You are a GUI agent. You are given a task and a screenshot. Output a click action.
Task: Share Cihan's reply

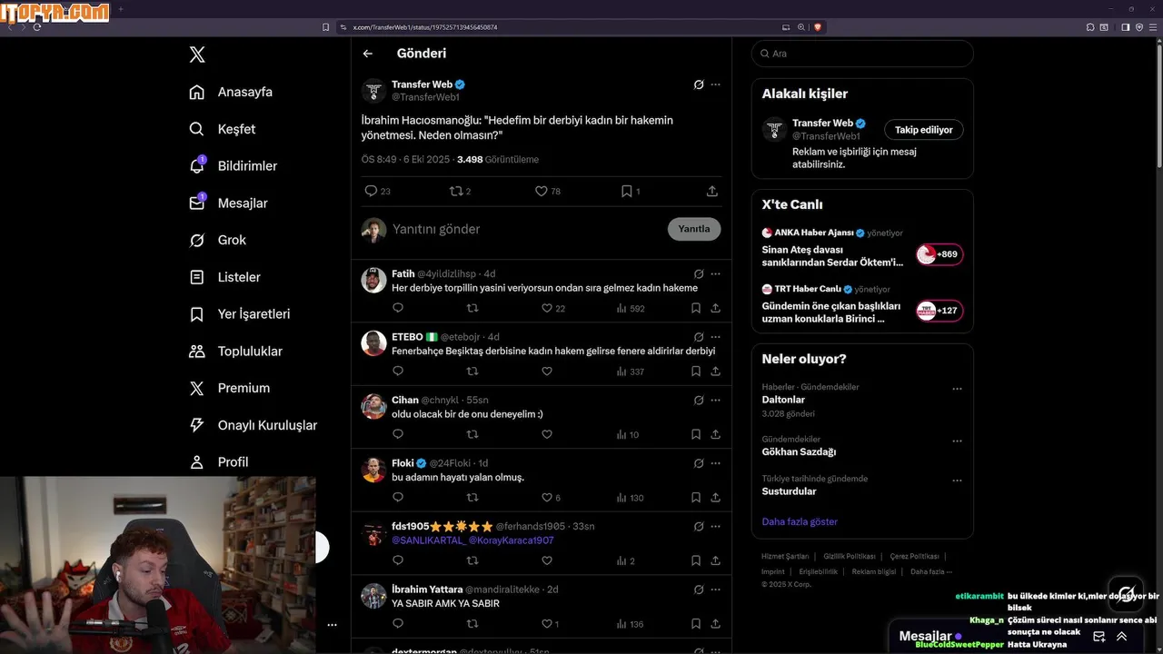[716, 434]
